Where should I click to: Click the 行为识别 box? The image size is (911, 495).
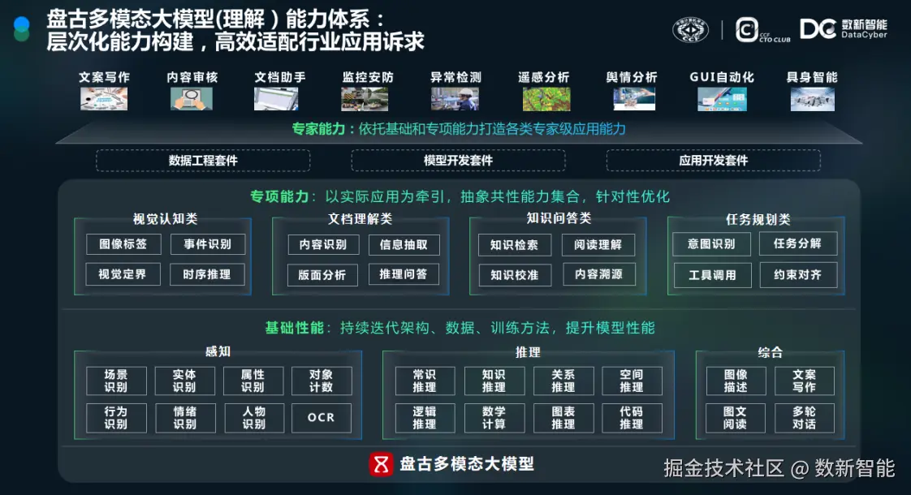pyautogui.click(x=116, y=418)
